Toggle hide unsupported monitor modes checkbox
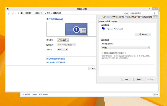Image resolution: width=167 pixels, height=106 pixels. 102,53
